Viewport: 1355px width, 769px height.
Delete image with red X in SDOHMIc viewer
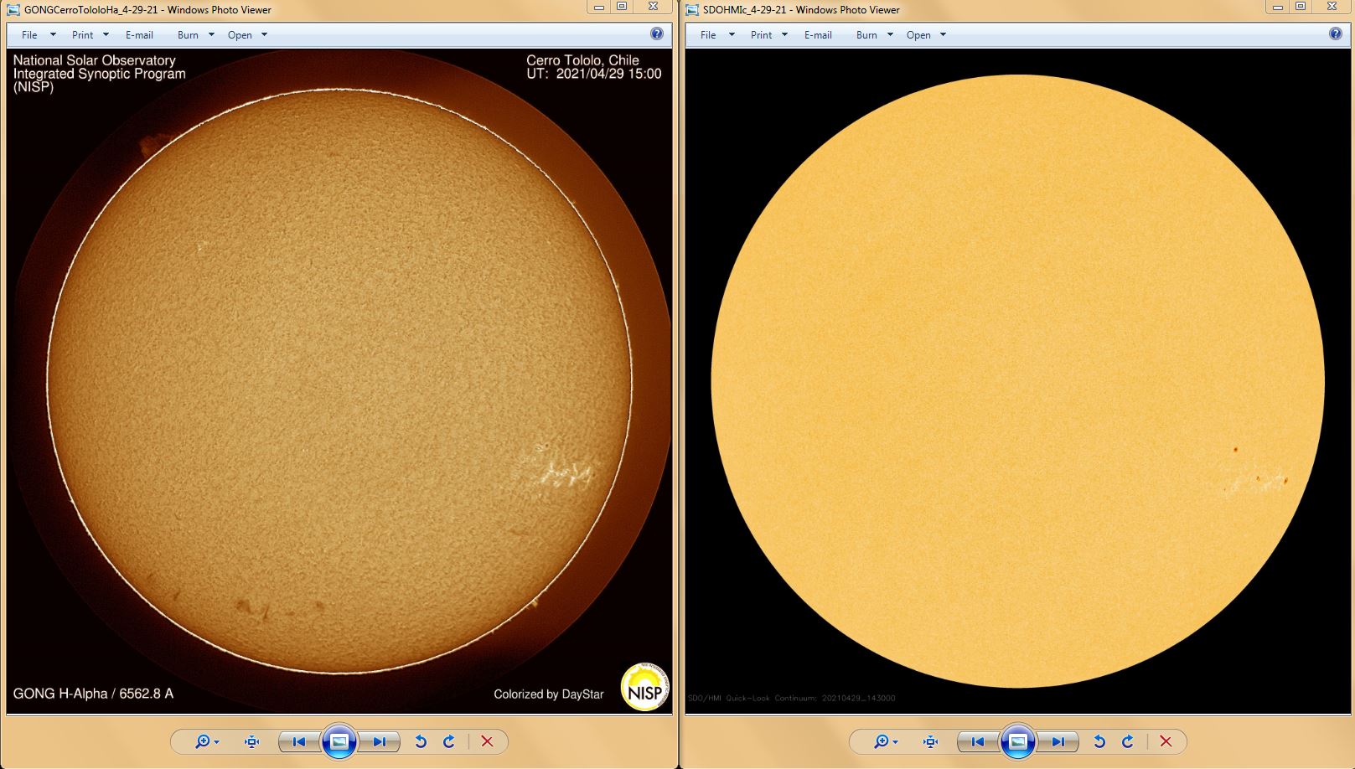tap(1166, 741)
